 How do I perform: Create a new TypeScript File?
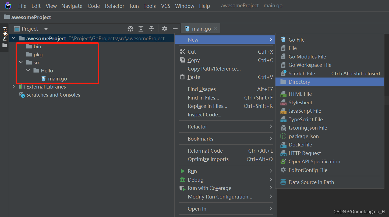[330, 119]
